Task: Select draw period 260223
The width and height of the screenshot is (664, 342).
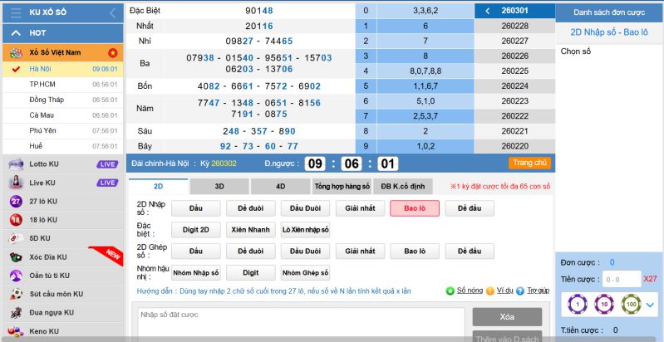Action: click(514, 101)
